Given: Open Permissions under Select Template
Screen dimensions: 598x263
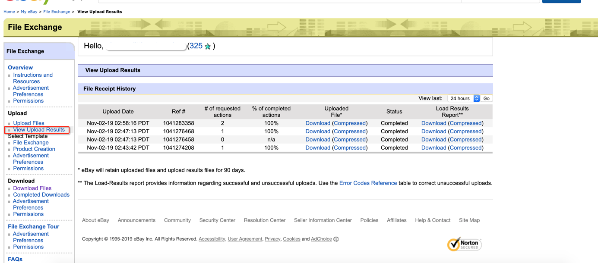Looking at the screenshot, I should coord(28,169).
